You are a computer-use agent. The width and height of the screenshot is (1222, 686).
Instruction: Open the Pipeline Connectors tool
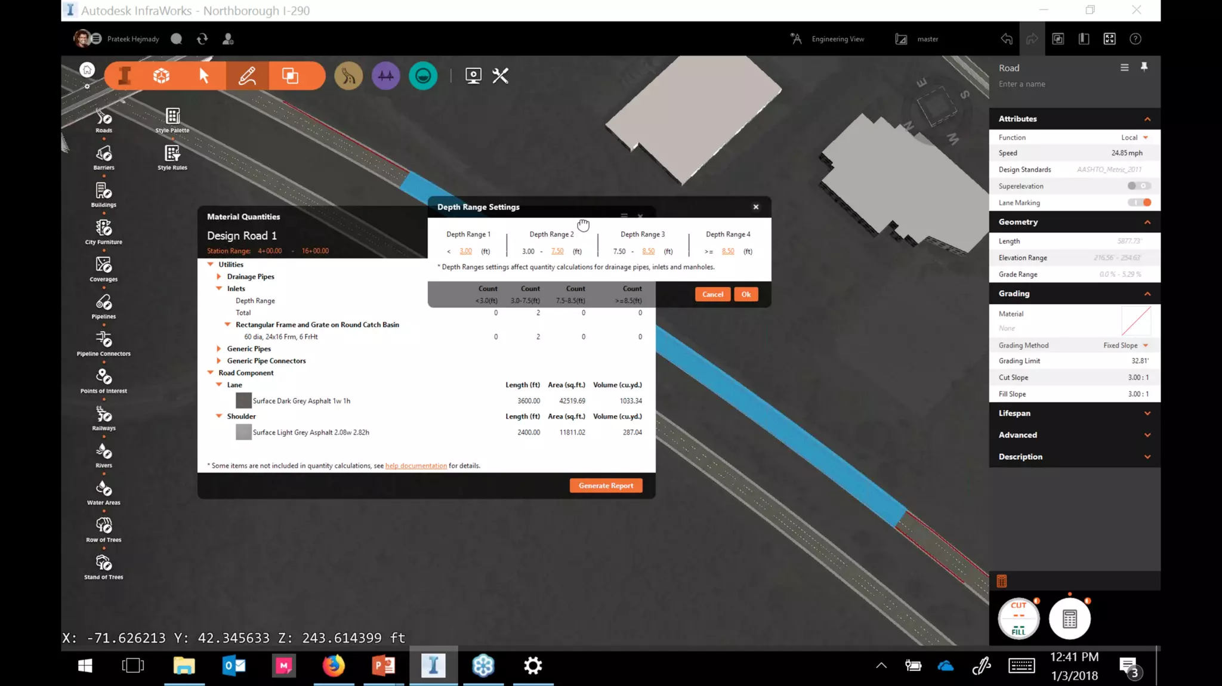[104, 344]
